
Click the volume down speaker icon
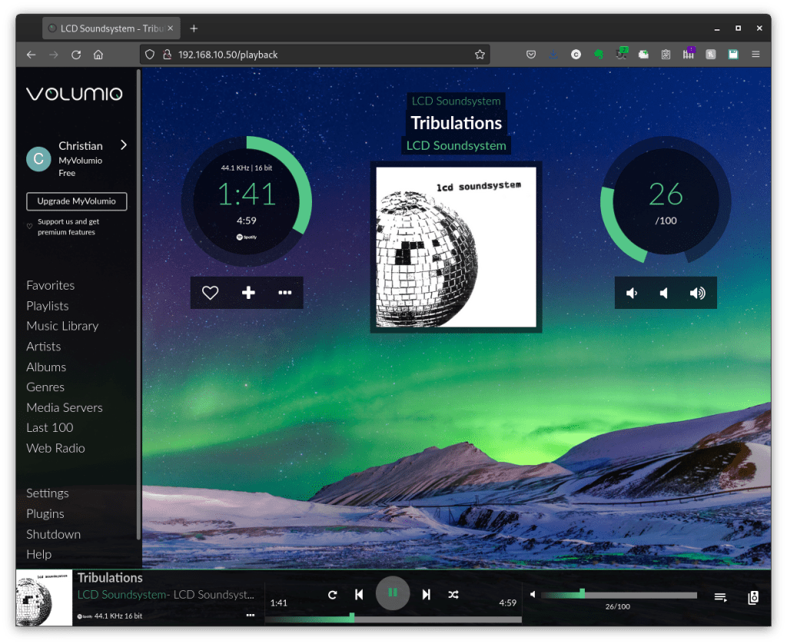(x=632, y=293)
